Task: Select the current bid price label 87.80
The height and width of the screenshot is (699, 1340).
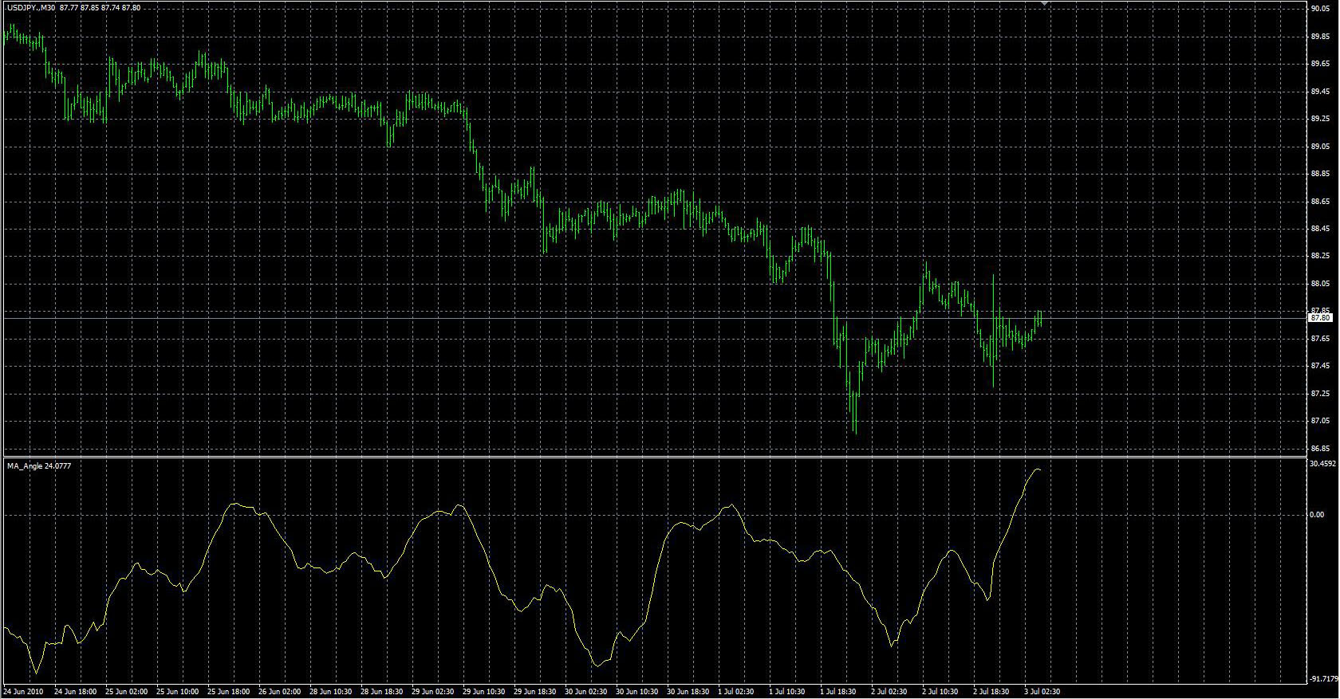Action: [x=1321, y=318]
